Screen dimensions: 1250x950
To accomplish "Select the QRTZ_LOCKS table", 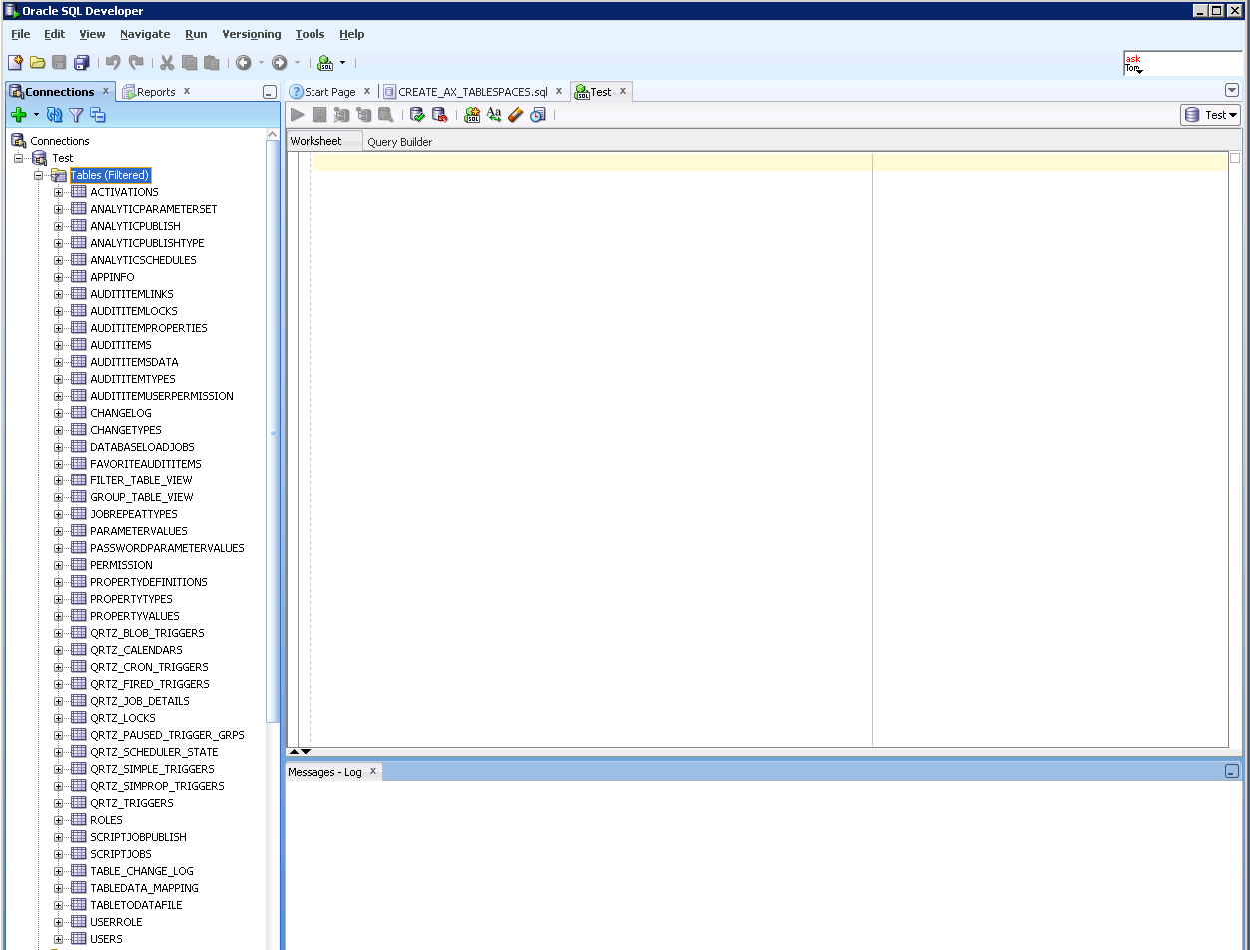I will (x=123, y=718).
